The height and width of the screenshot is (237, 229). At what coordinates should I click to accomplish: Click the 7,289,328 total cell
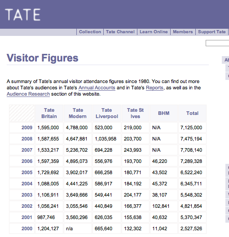[192, 161]
